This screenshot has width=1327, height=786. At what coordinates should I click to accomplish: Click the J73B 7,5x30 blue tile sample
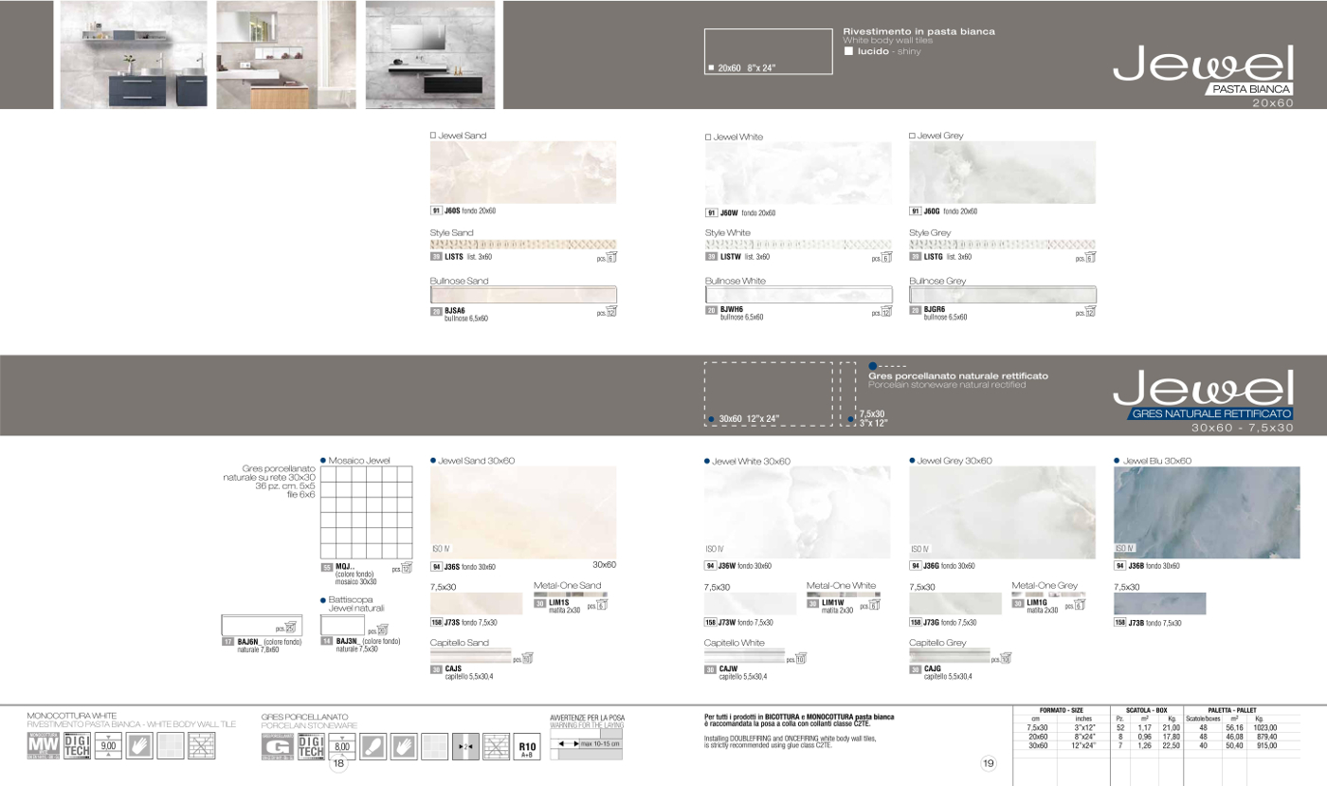[x=1160, y=604]
